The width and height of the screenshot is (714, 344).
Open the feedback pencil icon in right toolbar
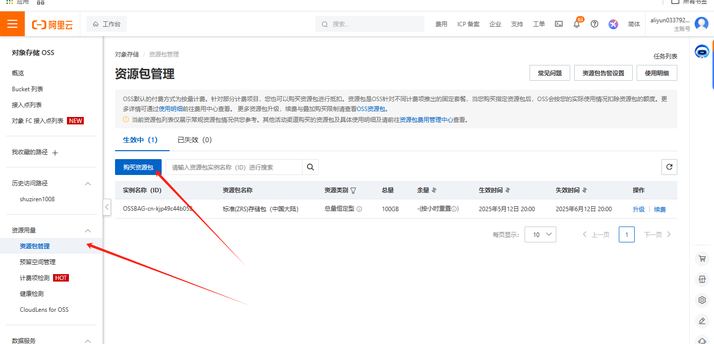tap(702, 321)
